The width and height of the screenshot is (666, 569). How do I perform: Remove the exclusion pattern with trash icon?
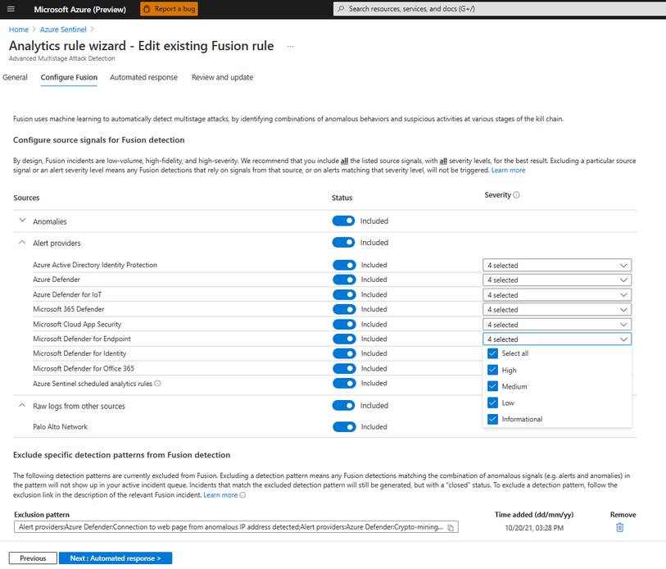[x=619, y=527]
